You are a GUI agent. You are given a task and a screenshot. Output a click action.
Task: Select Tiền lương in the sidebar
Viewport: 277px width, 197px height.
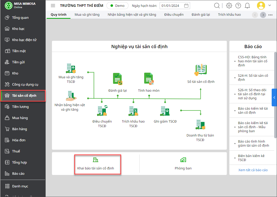tap(20, 107)
